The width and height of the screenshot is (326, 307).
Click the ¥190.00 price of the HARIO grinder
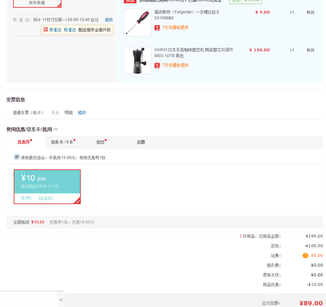260,50
